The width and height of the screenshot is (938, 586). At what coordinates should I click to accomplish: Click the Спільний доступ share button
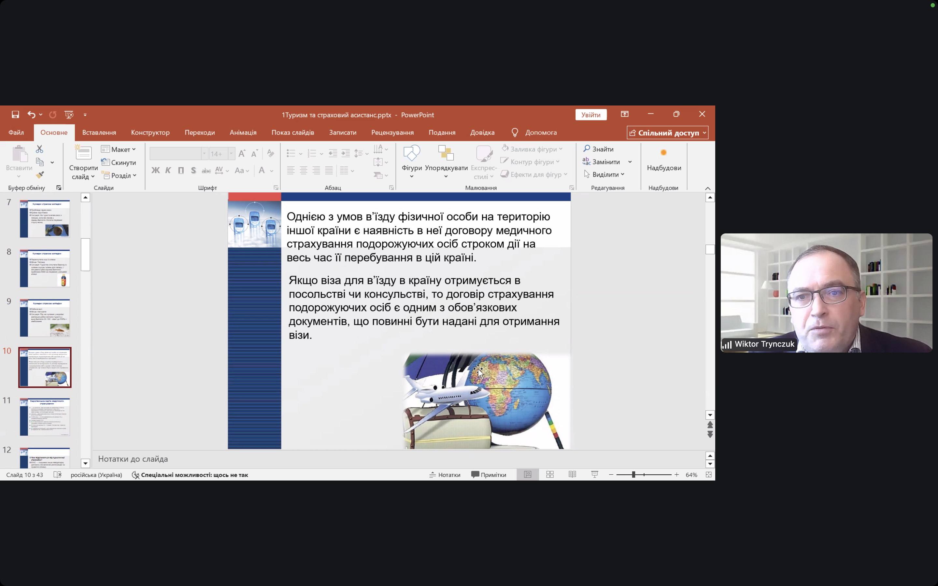point(667,133)
